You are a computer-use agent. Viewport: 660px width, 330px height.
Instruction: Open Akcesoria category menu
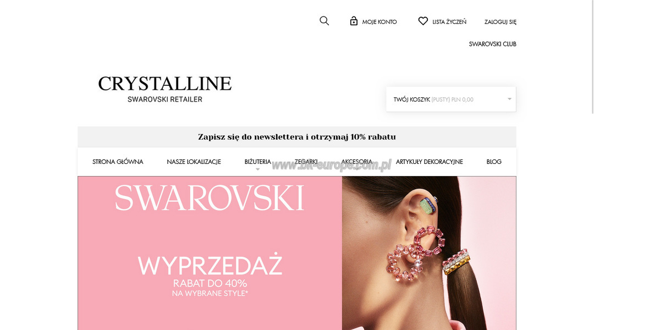pos(356,162)
